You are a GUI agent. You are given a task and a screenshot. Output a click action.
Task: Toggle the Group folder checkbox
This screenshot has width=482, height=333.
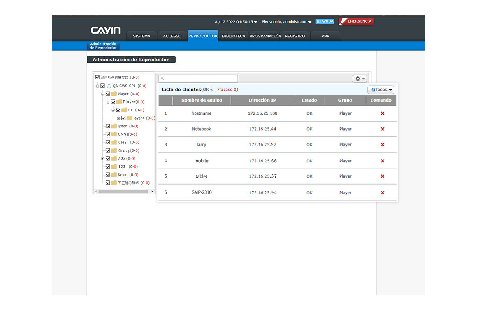(x=108, y=150)
